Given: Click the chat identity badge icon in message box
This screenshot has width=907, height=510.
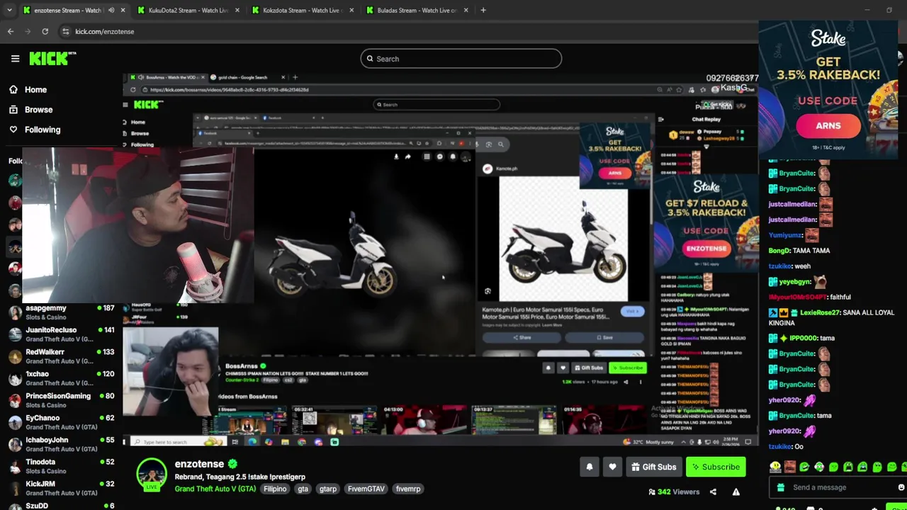Looking at the screenshot, I should pyautogui.click(x=781, y=487).
